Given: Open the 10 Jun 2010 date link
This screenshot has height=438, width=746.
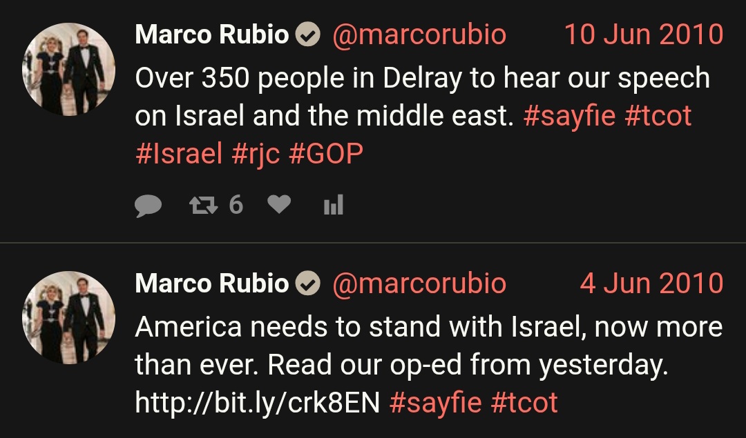Looking at the screenshot, I should click(x=644, y=34).
